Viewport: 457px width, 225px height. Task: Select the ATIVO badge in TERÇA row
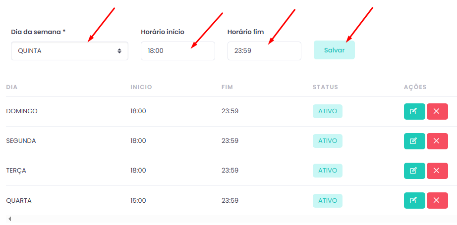point(327,171)
